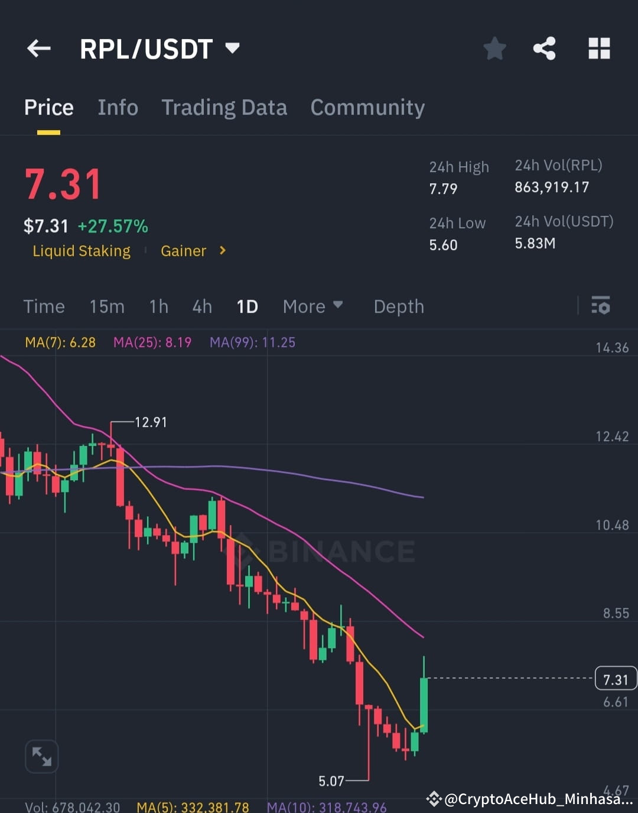The width and height of the screenshot is (638, 813).
Task: Switch to the Price tab
Action: tap(48, 108)
